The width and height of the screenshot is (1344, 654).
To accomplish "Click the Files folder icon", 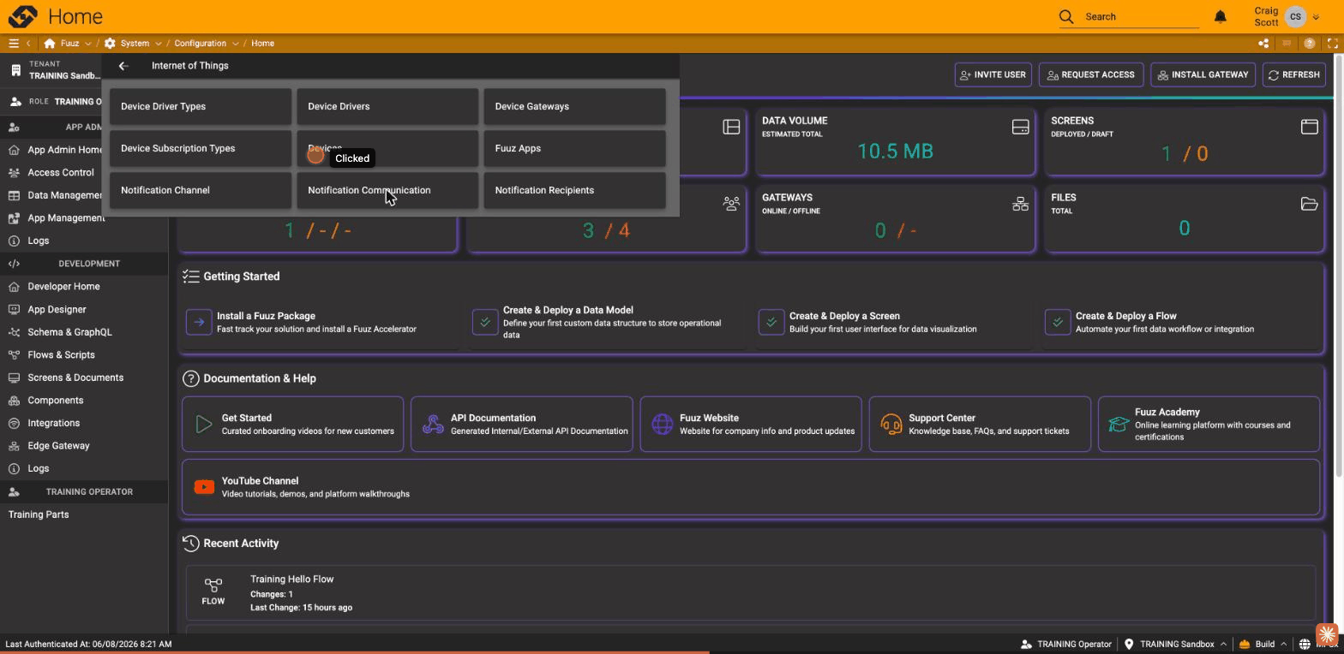I will point(1309,204).
